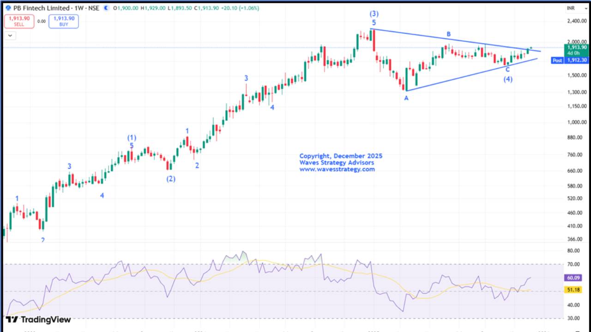Click the moon icon beside the OHLC values
Screen dimensions: 591x332
tap(106, 7)
